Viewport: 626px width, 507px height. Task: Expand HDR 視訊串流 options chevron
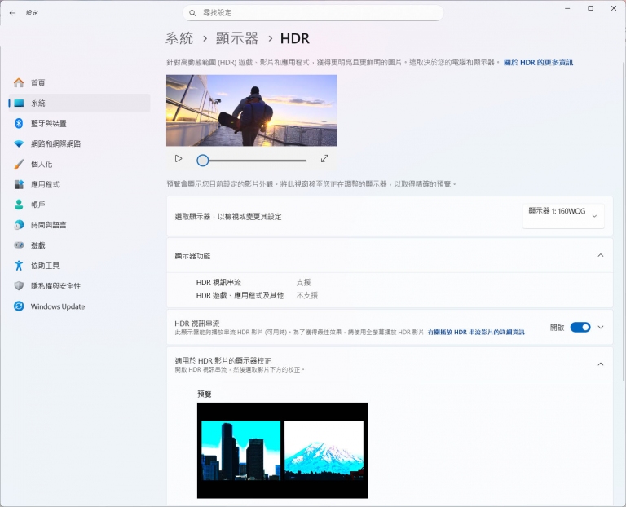pyautogui.click(x=601, y=327)
